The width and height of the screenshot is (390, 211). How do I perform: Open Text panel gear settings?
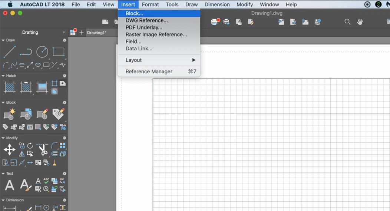coord(65,174)
